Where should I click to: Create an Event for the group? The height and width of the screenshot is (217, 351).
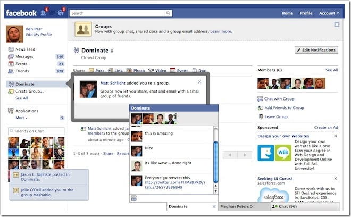pyautogui.click(x=179, y=71)
